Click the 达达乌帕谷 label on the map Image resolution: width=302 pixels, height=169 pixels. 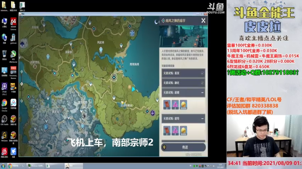(x=126, y=106)
